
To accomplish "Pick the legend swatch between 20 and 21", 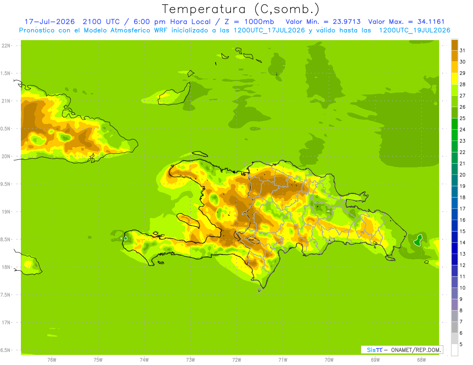I will [454, 169].
